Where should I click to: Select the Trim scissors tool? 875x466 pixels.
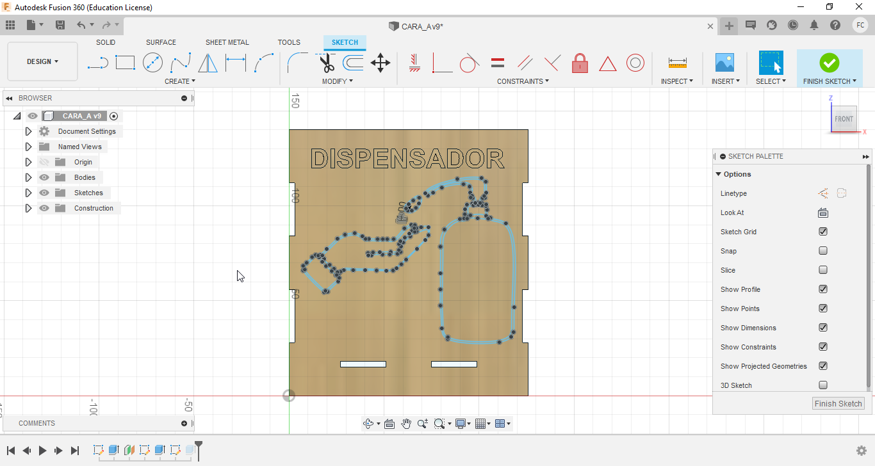[327, 63]
